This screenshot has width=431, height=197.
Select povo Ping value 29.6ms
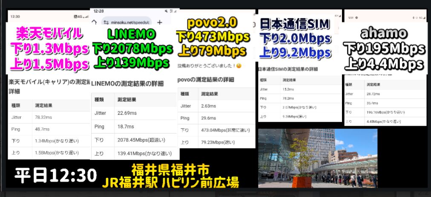click(208, 118)
